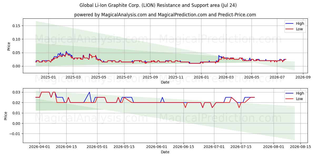The image size is (316, 158).
Task: Click the 0.05 y-axis tick in top chart
Action: tap(17, 53)
